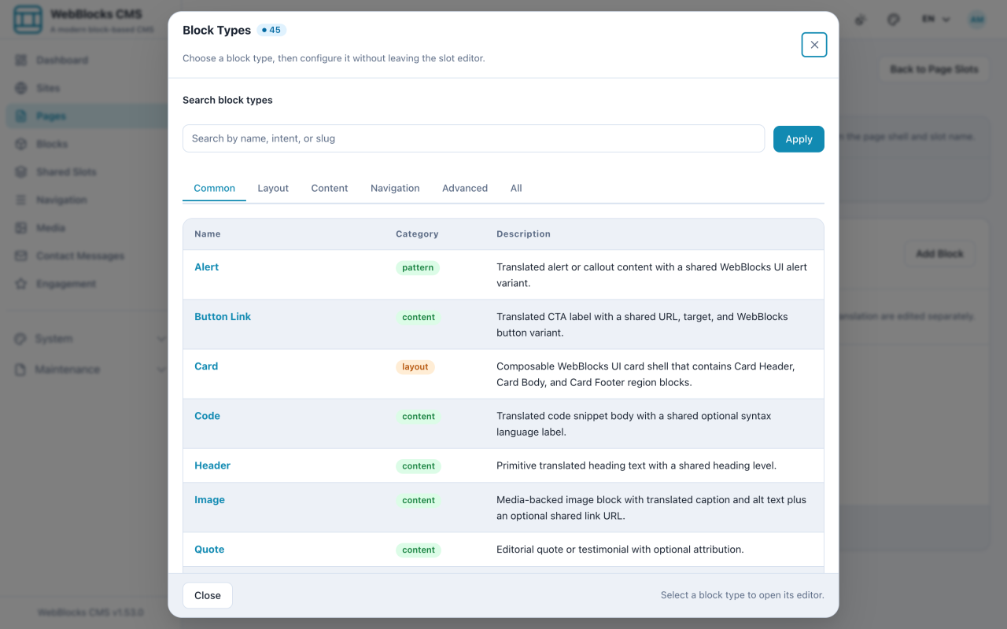
Task: Click the Description column header
Action: pos(523,234)
